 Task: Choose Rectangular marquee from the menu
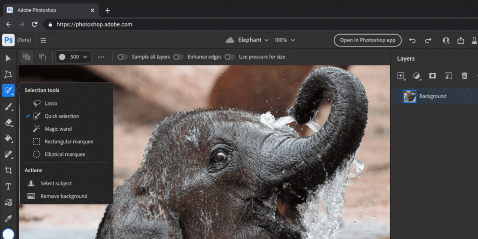point(69,141)
